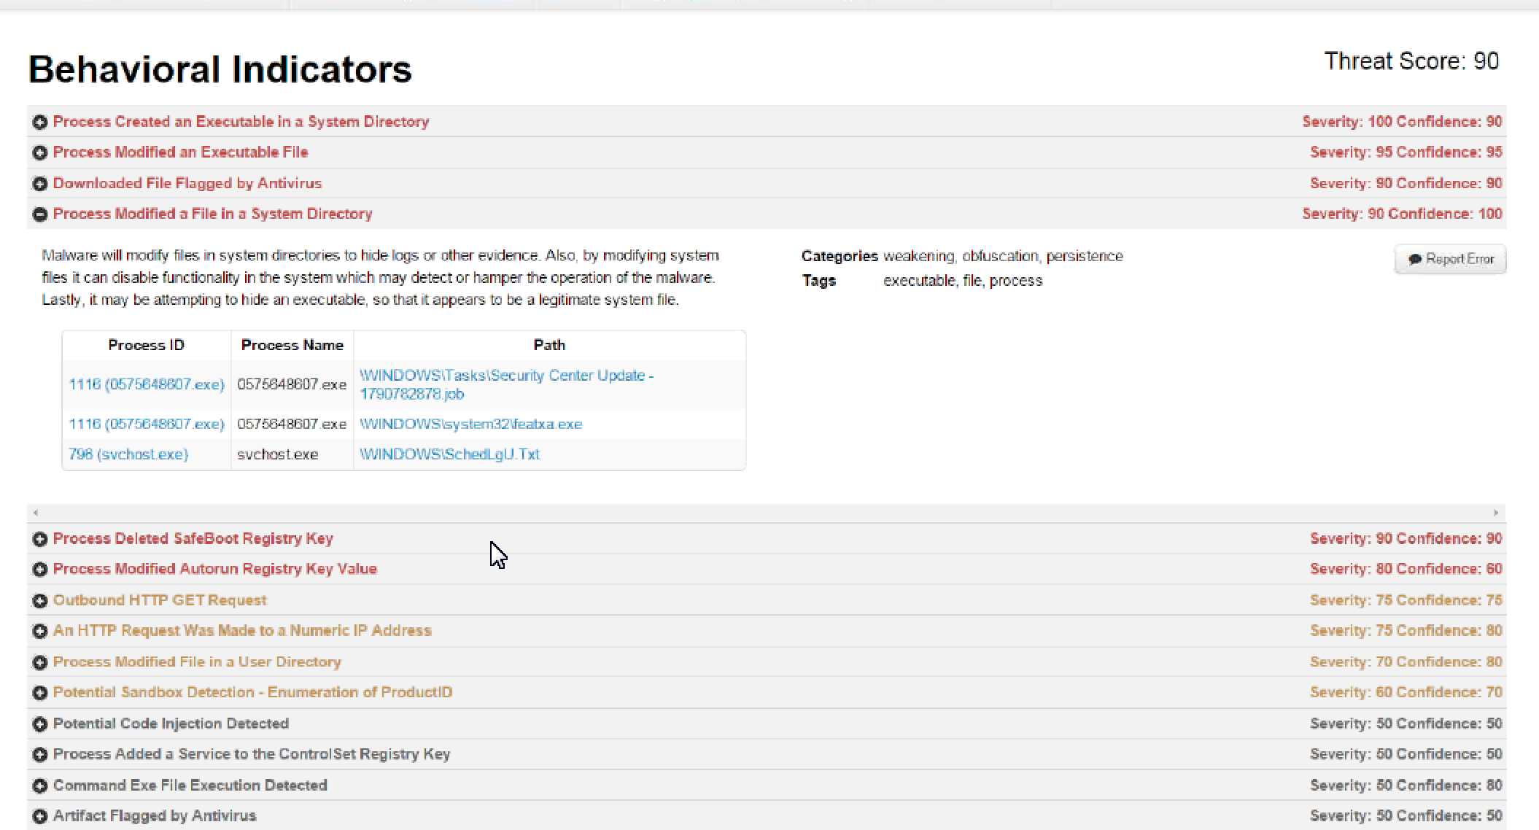Click plus icon beside 'Process Modified Autorun Registry Key Value'

coord(40,569)
